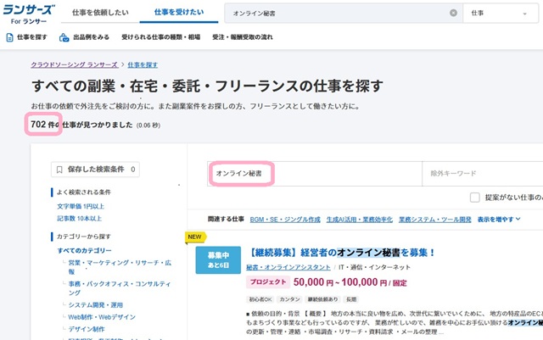This screenshot has height=340, width=543.
Task: Open 受注・報酬受取の流れ menu item
Action: pyautogui.click(x=254, y=37)
